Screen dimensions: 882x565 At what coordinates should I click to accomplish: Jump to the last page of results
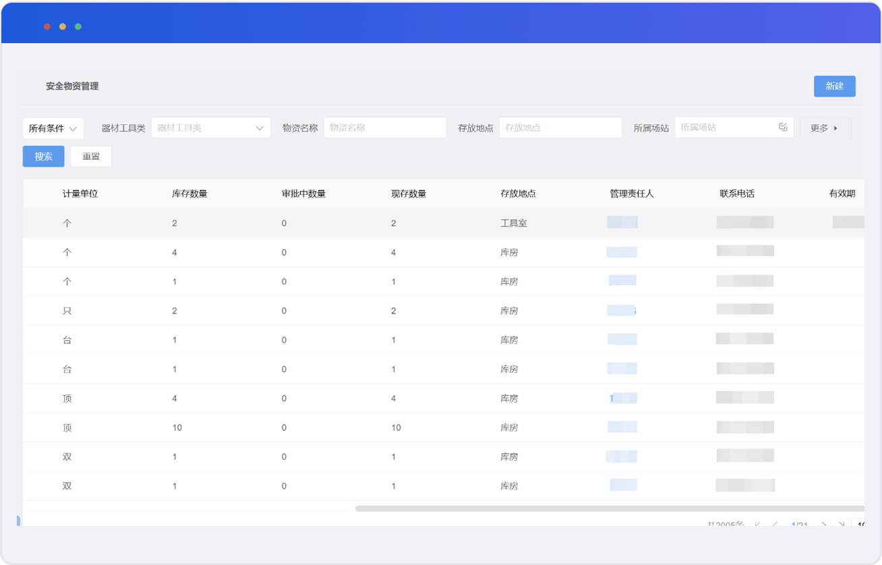point(841,524)
